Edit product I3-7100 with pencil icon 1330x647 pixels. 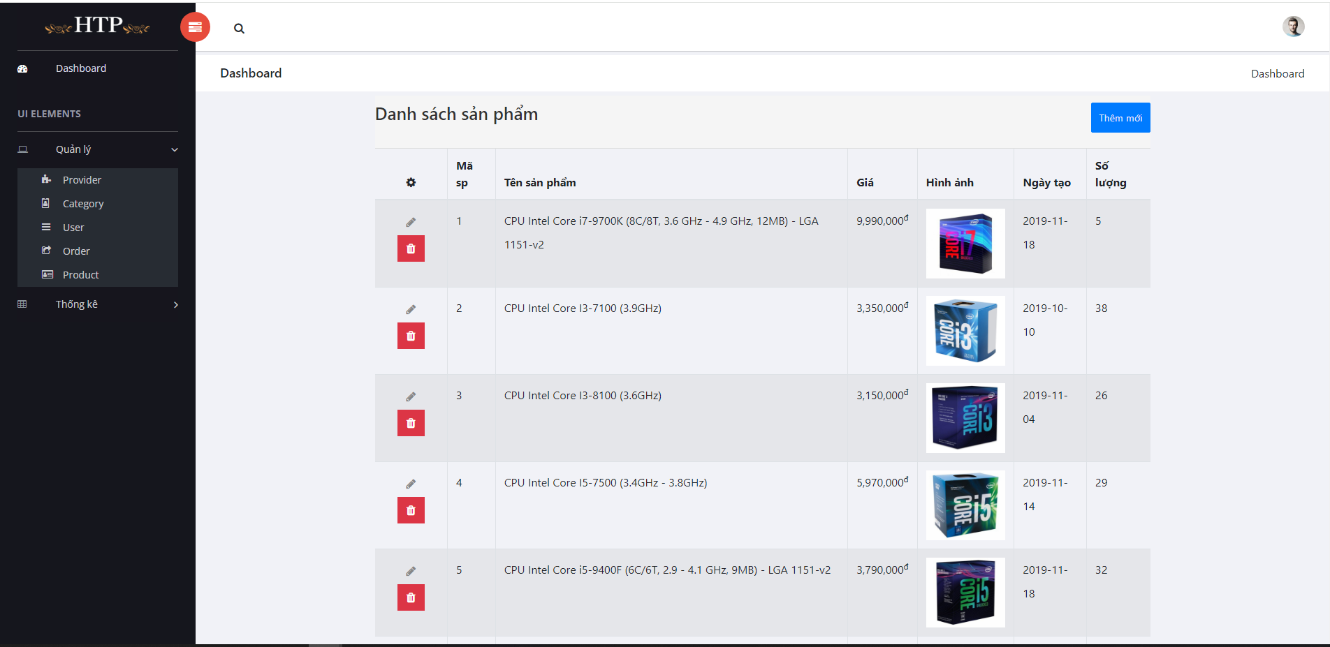[411, 309]
